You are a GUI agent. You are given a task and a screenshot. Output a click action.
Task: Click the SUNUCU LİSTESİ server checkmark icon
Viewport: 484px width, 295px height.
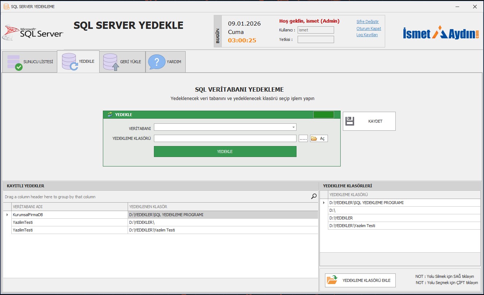click(15, 62)
